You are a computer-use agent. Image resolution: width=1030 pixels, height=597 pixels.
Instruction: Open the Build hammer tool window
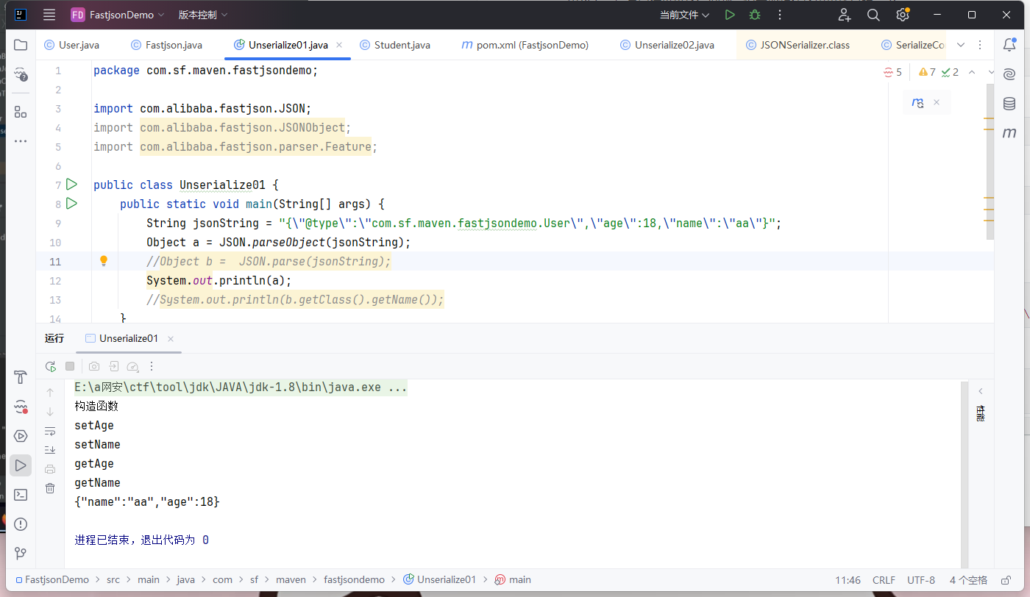click(21, 378)
